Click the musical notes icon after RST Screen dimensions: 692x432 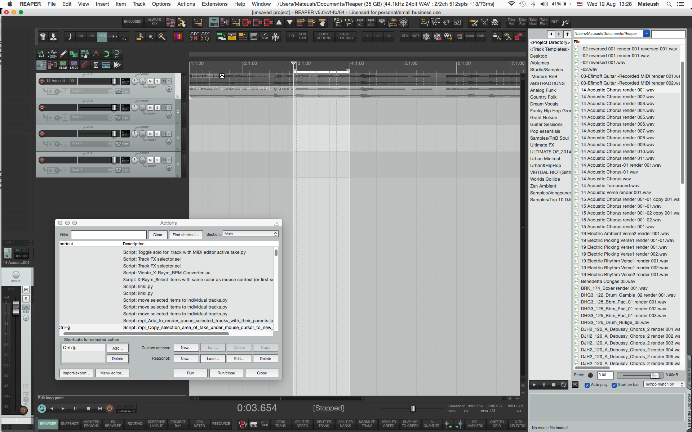(565, 22)
